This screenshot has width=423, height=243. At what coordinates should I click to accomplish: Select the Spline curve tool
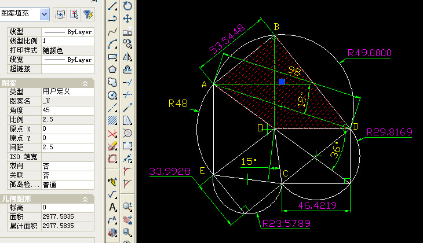point(112,31)
